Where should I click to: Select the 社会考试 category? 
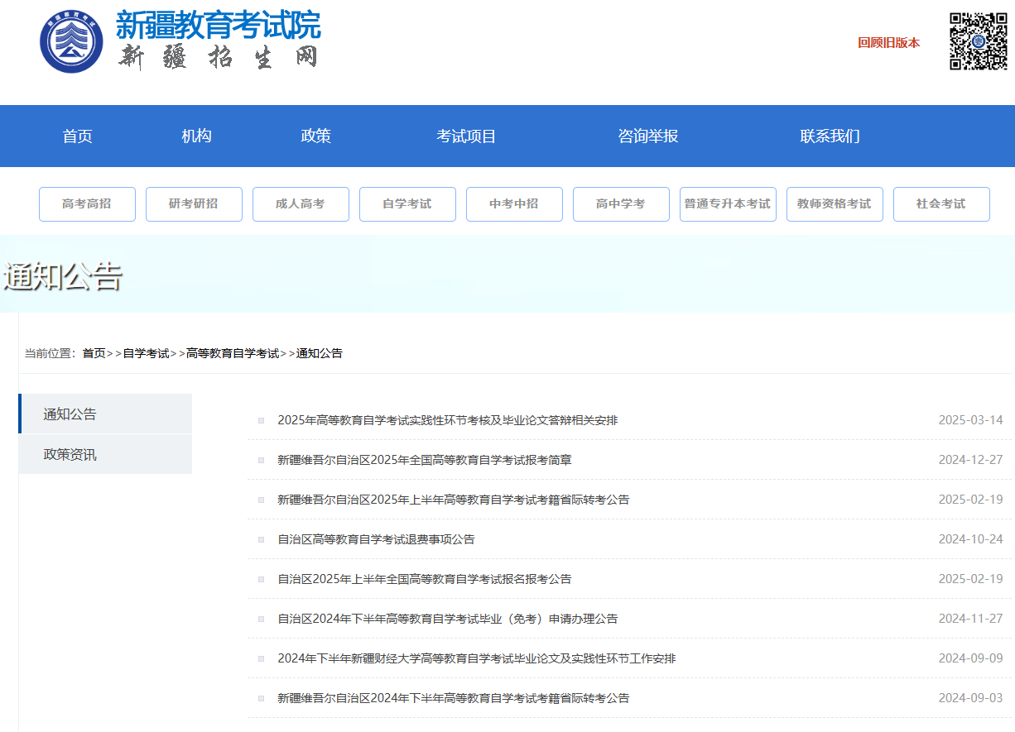click(x=941, y=203)
